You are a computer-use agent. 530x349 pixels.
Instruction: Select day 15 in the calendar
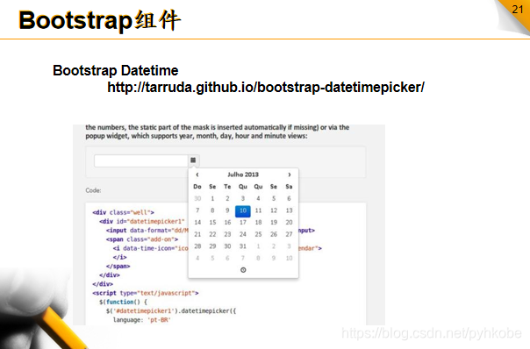pyautogui.click(x=212, y=223)
